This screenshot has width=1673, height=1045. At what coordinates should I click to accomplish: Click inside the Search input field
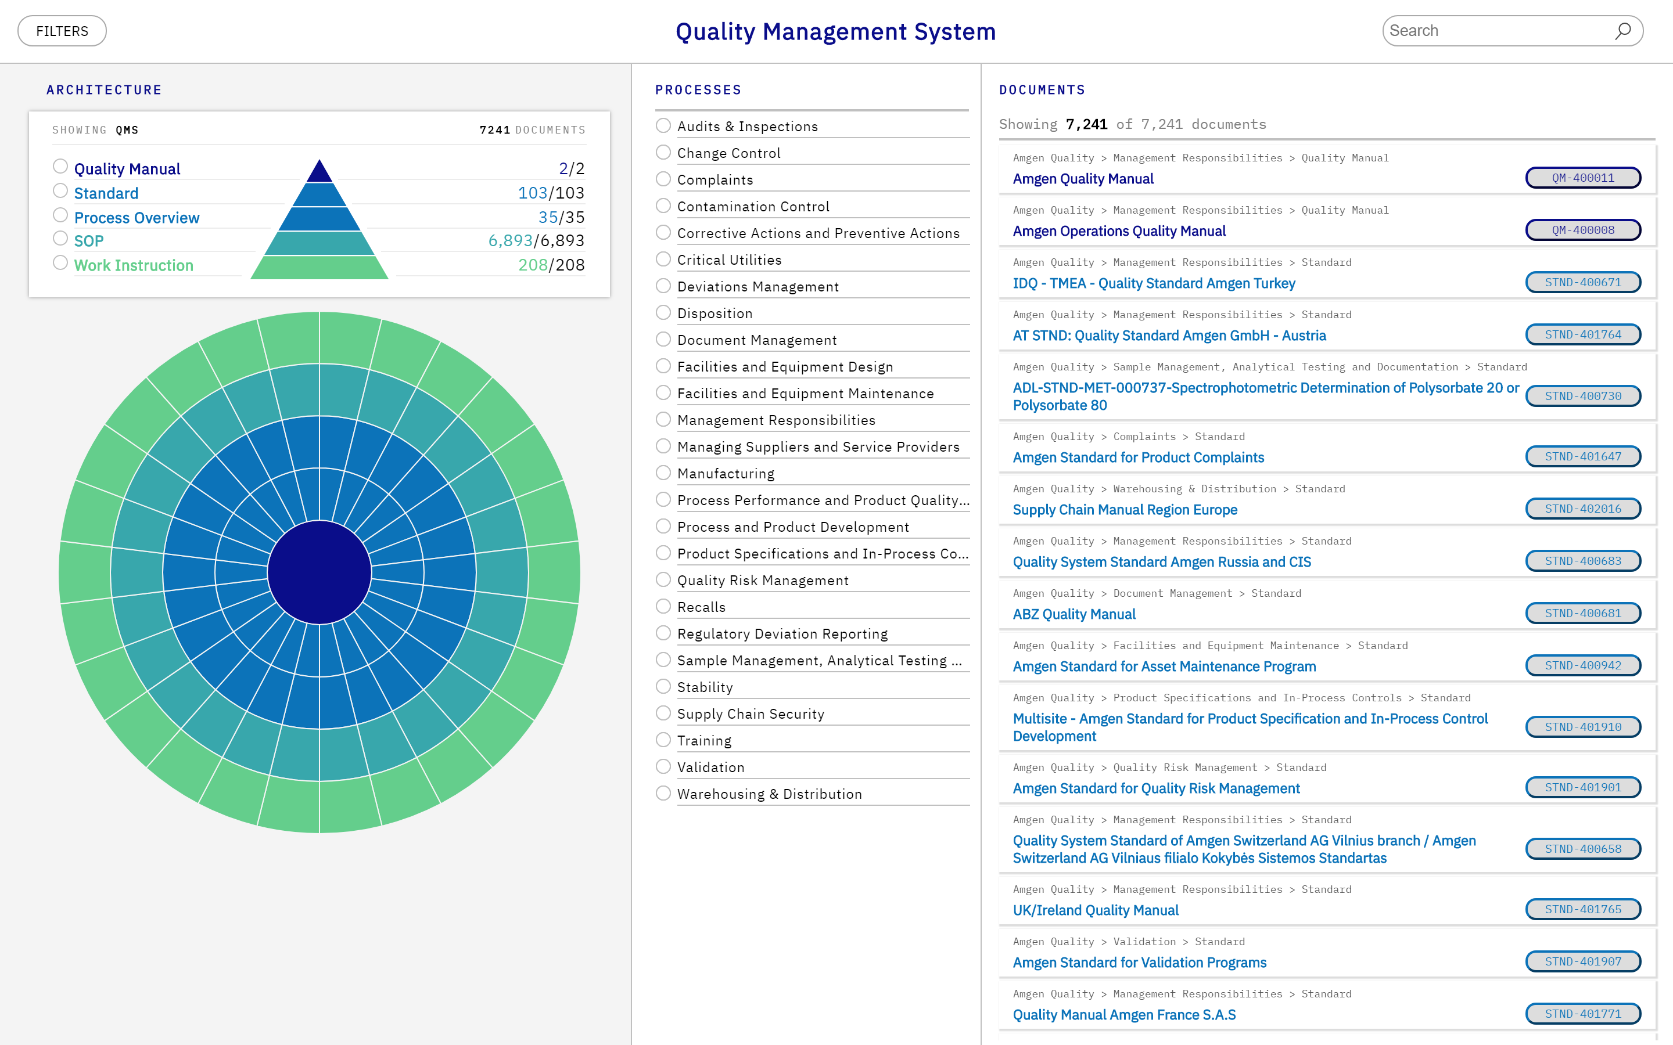(1487, 30)
